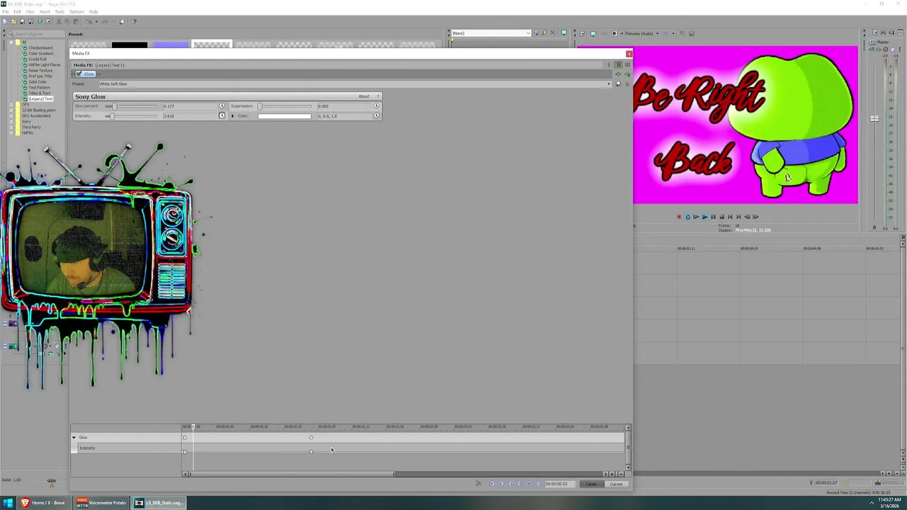Click the What's This help icon
The height and width of the screenshot is (510, 907).
click(134, 21)
